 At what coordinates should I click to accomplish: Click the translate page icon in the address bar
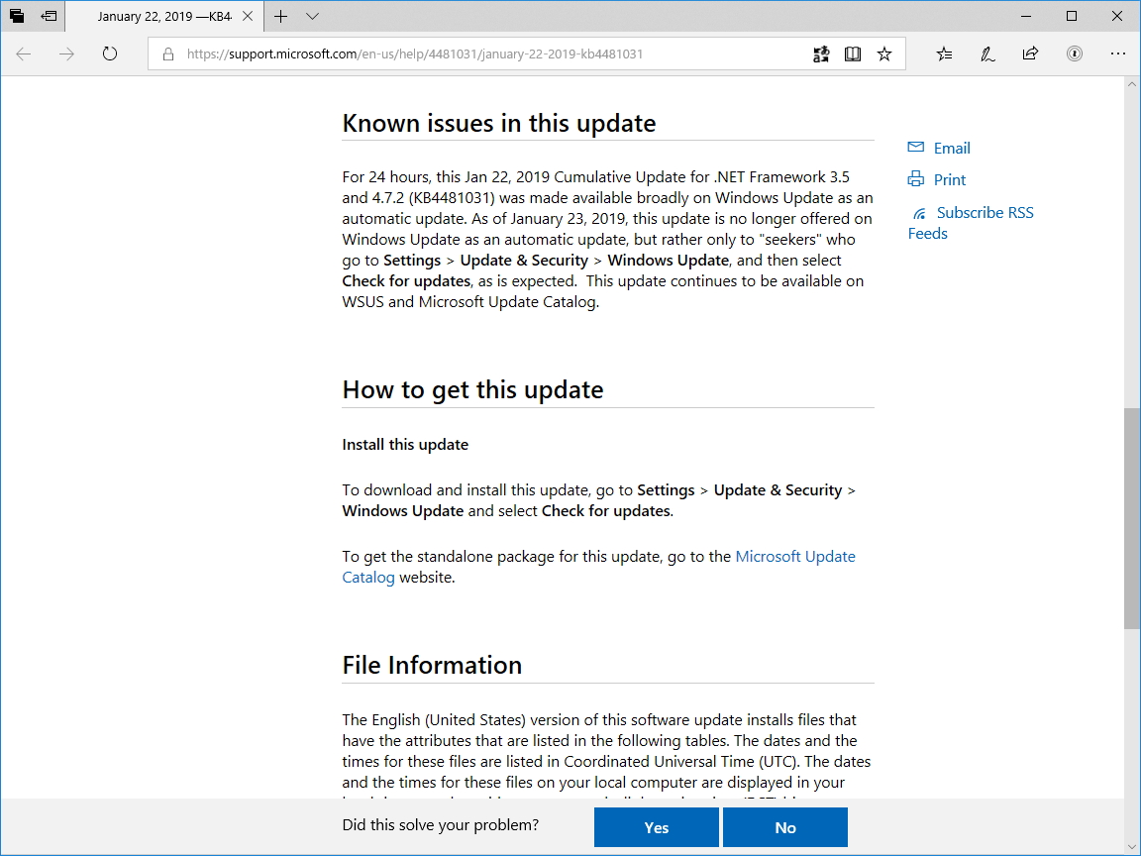pos(821,53)
